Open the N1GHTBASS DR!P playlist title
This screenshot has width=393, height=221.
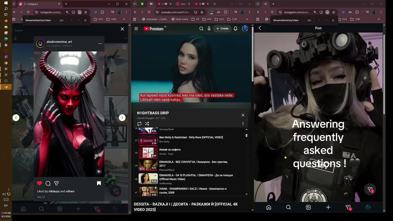point(153,113)
